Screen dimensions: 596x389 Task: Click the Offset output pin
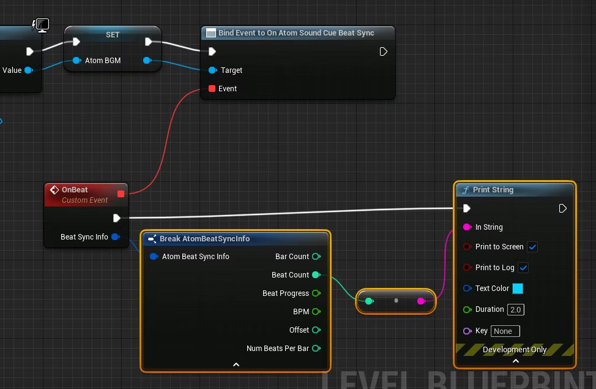point(316,330)
